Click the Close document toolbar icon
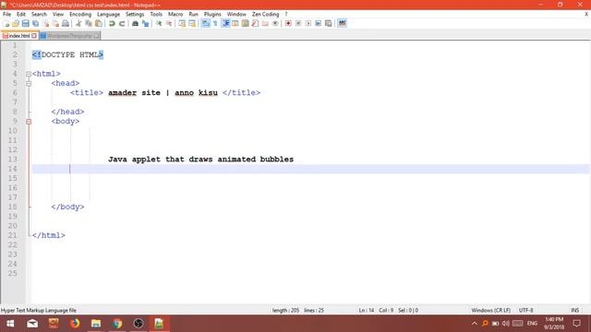 click(x=46, y=23)
